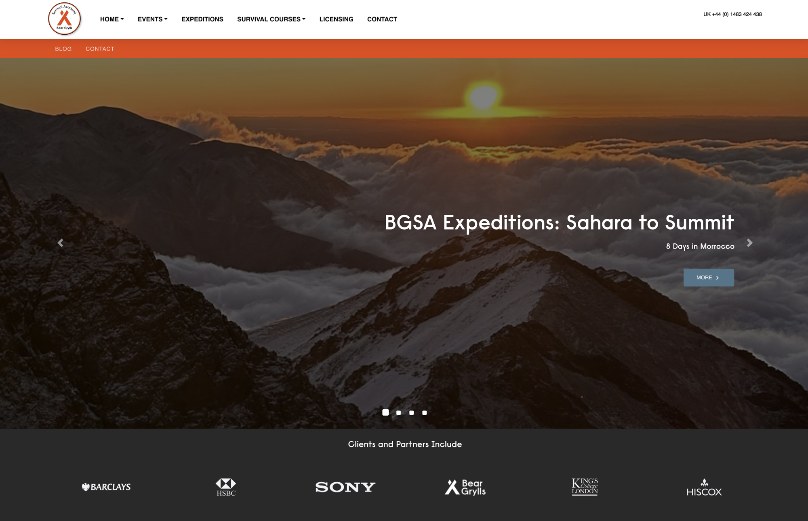Select the second carousel indicator dot

pyautogui.click(x=399, y=412)
